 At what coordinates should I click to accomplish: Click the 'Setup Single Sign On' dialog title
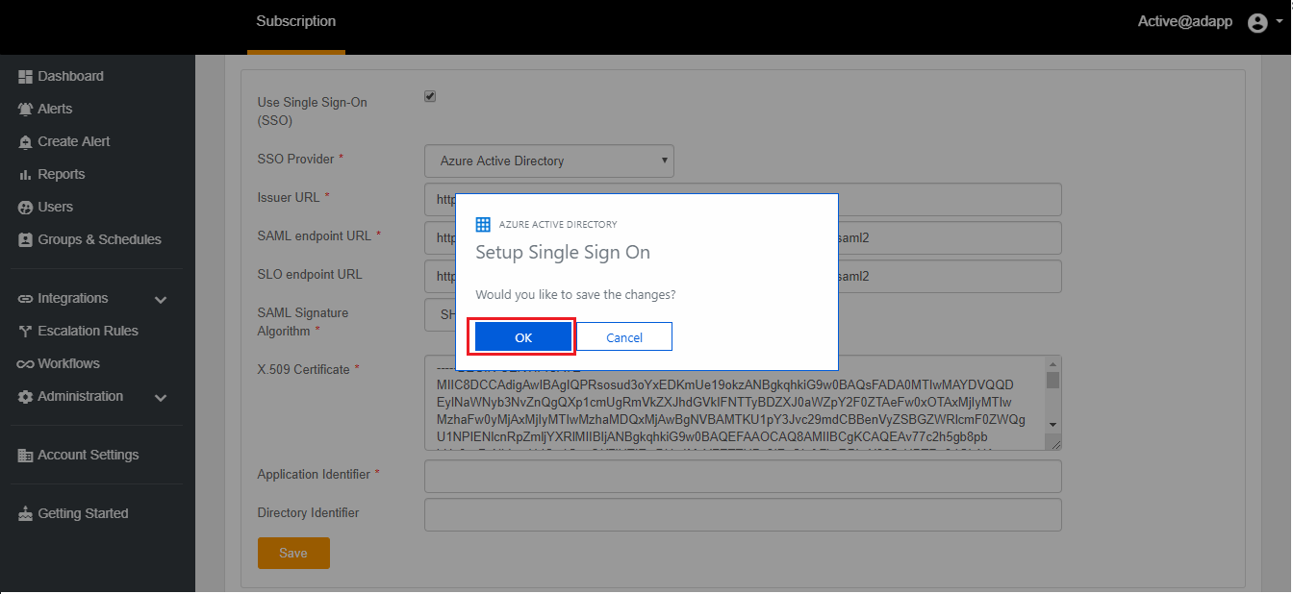pyautogui.click(x=563, y=253)
